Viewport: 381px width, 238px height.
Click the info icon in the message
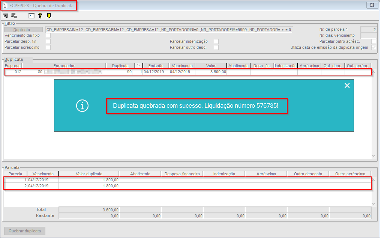(x=82, y=105)
